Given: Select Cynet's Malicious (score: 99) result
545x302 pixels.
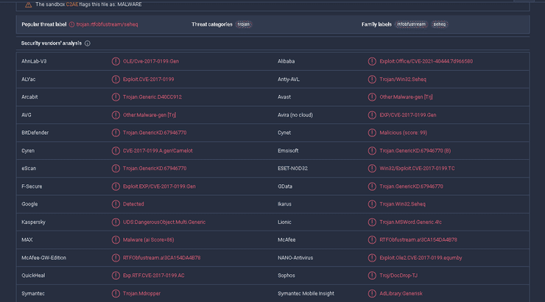Looking at the screenshot, I should [403, 133].
